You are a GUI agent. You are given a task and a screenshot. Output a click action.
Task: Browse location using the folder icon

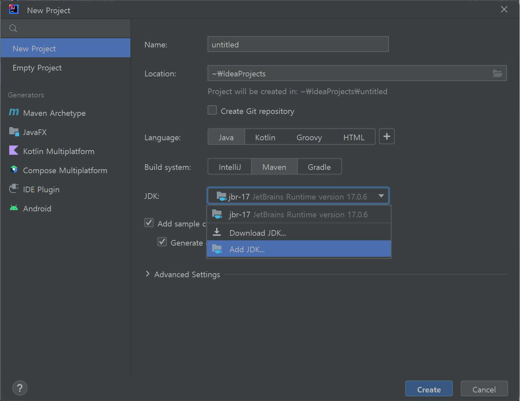[498, 73]
